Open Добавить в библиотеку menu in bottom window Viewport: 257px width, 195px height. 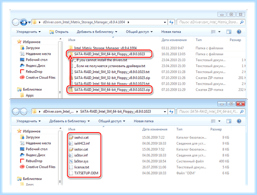pyautogui.click(x=69, y=121)
